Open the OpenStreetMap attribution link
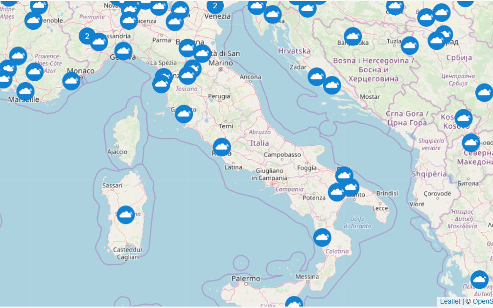 483,301
